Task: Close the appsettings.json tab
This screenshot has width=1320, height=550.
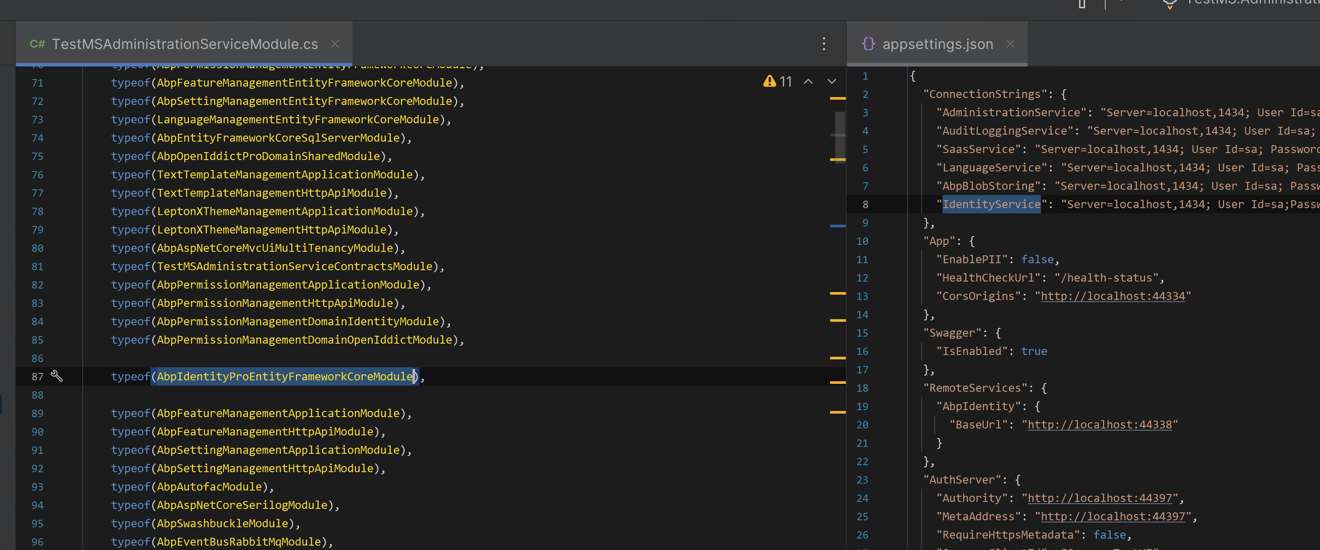Action: click(x=1010, y=44)
